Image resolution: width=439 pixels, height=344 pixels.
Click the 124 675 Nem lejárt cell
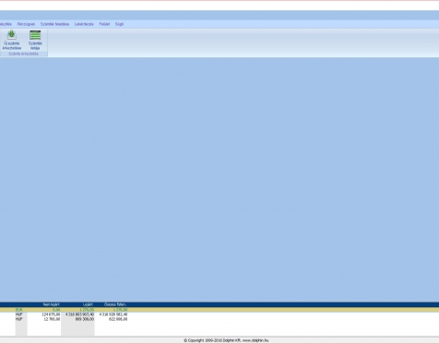51,314
